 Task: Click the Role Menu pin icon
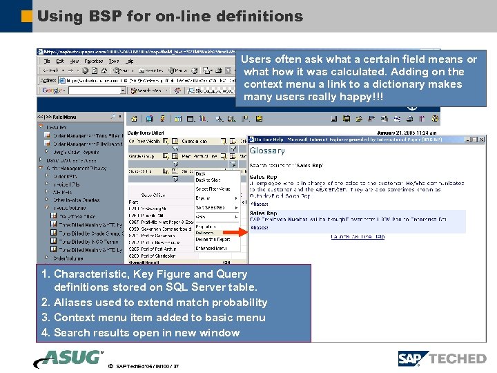113,117
